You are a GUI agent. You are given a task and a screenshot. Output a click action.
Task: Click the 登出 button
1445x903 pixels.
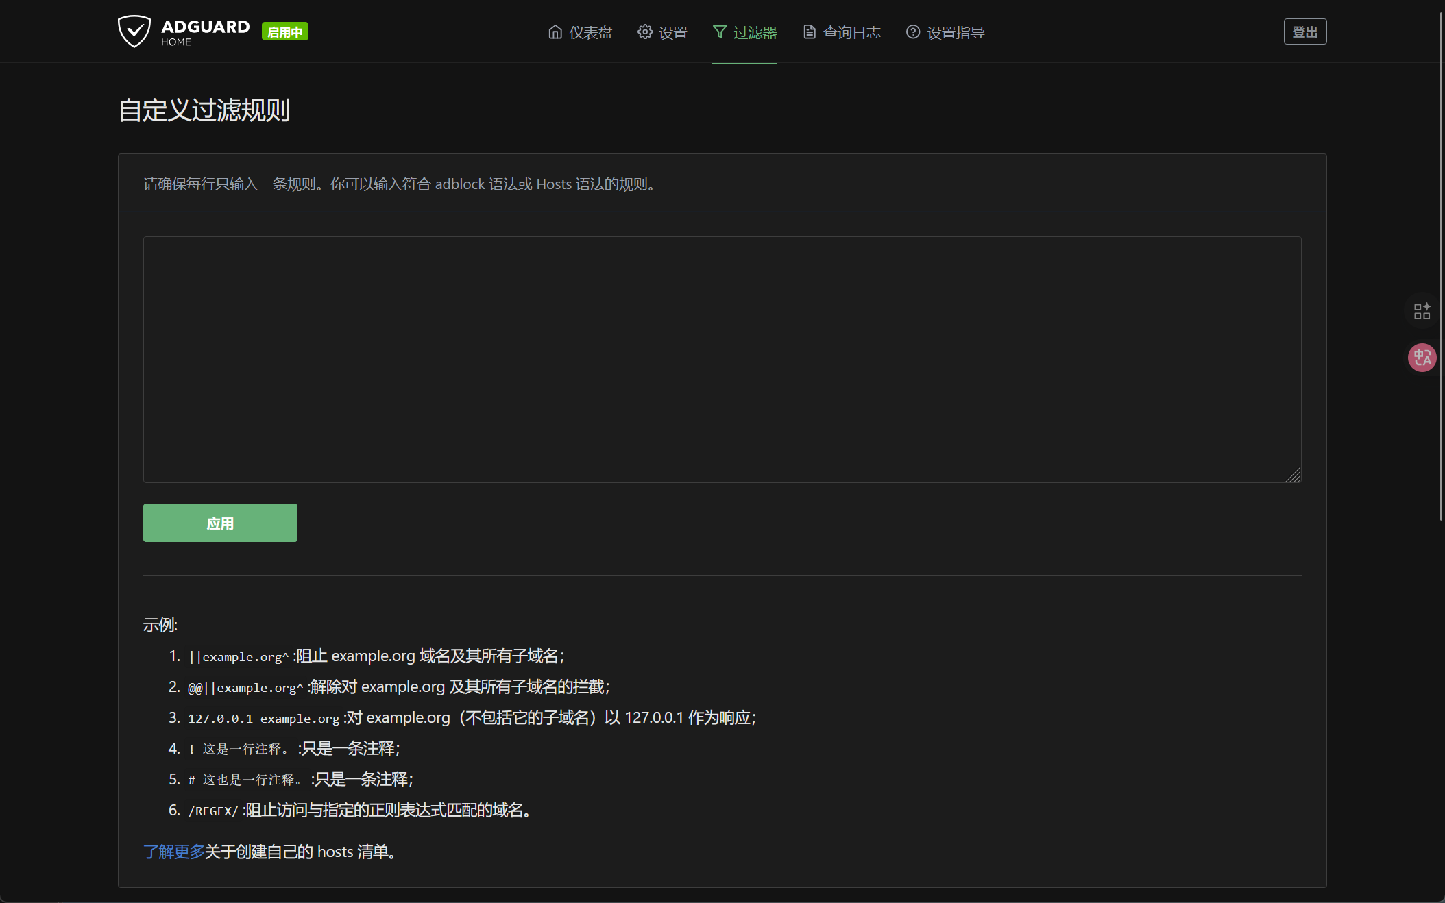[1304, 31]
